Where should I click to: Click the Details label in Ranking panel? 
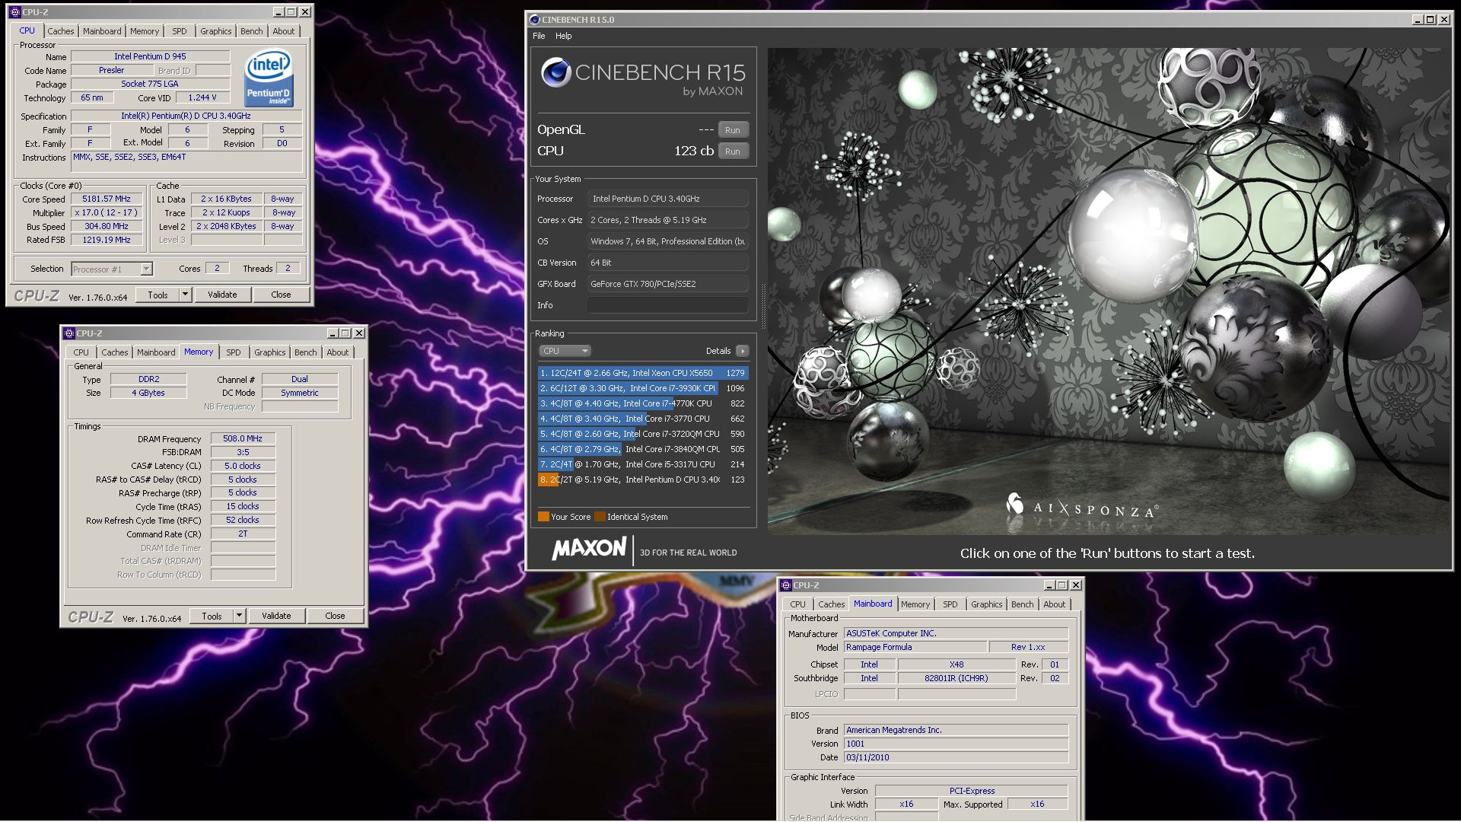[x=718, y=351]
